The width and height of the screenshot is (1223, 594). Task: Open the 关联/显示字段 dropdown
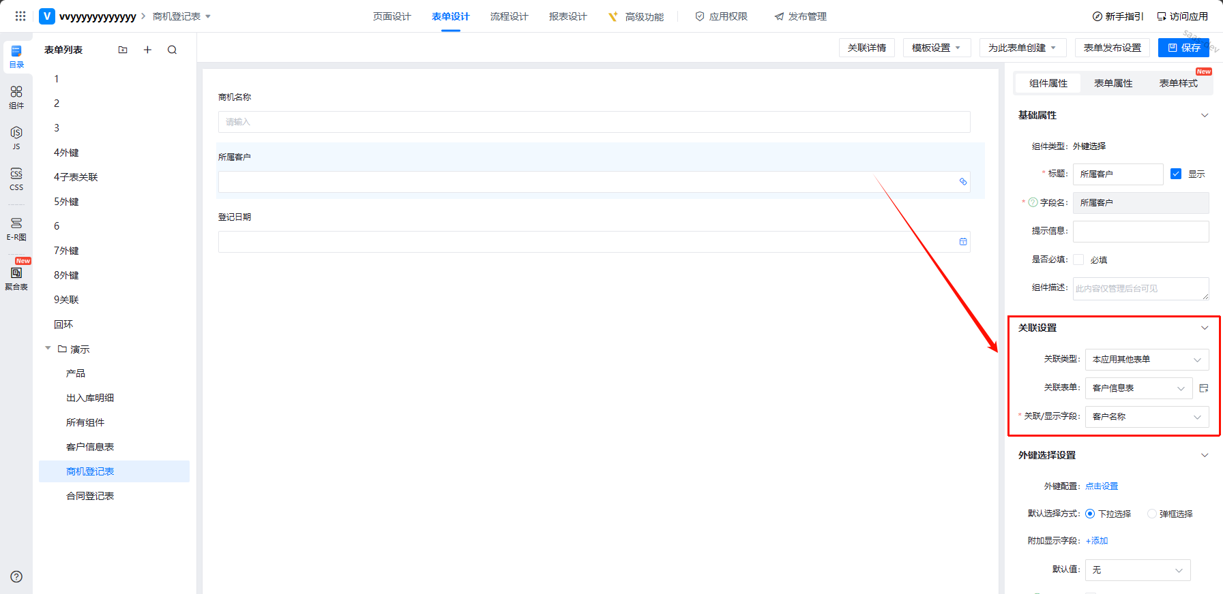(1147, 417)
